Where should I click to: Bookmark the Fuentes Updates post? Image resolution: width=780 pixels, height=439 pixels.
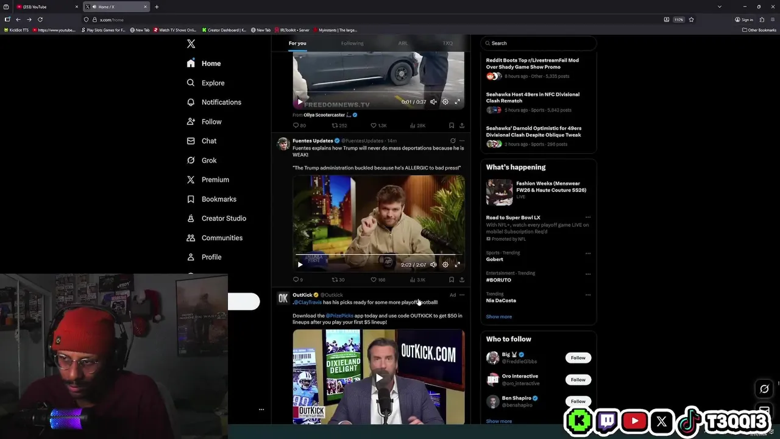pyautogui.click(x=452, y=280)
